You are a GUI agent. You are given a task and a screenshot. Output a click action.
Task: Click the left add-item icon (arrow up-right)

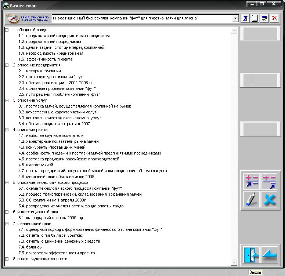pyautogui.click(x=251, y=181)
